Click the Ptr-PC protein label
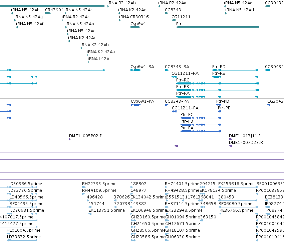Image resolution: width=284 pixels, height=242 pixels. point(187,115)
